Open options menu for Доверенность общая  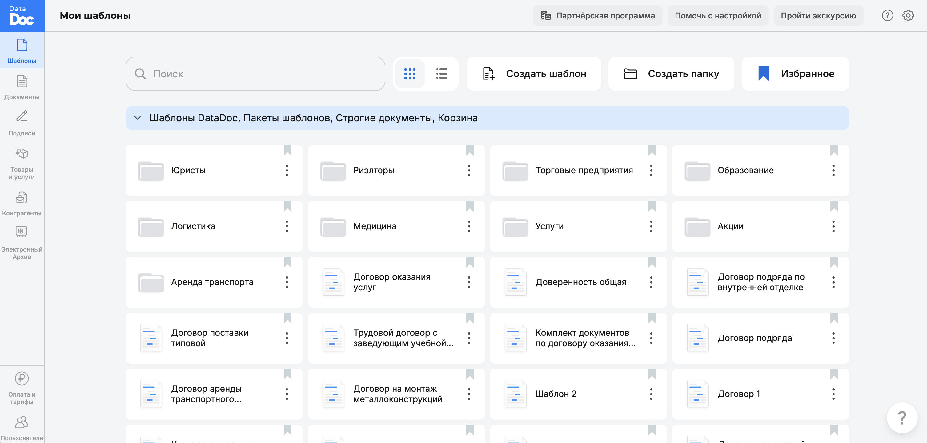(x=651, y=282)
